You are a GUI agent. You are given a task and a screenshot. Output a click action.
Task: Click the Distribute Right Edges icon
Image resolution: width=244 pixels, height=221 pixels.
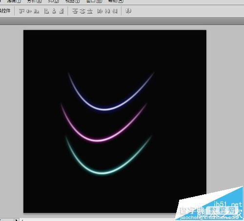click(115, 11)
